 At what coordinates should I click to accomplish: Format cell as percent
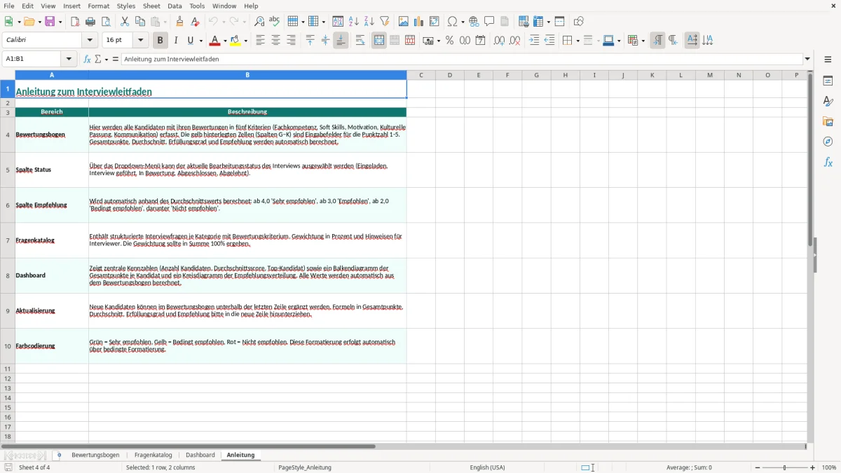(x=449, y=41)
